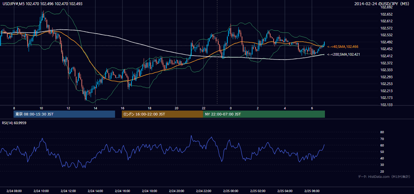Click RSI scale value 60
The width and height of the screenshot is (414, 194).
tap(382, 145)
